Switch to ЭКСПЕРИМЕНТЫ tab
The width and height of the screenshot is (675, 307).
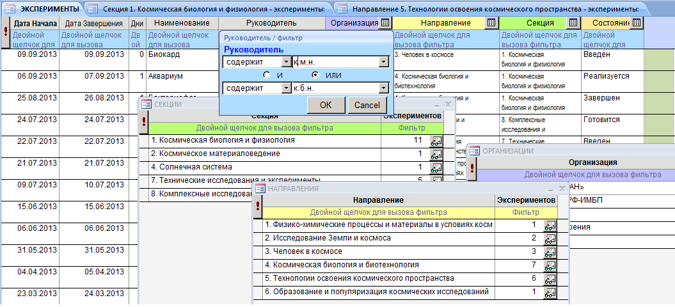click(x=42, y=8)
